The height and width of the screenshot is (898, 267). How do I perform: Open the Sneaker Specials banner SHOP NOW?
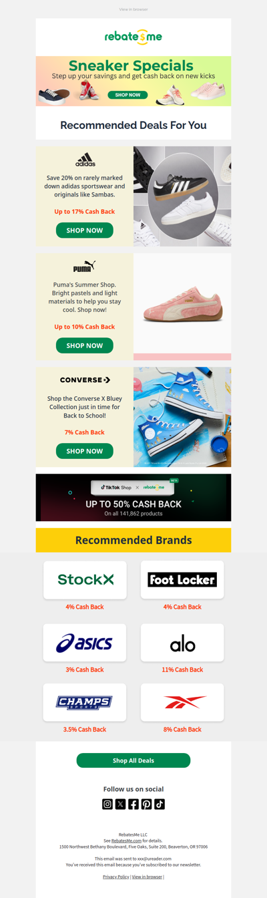127,95
